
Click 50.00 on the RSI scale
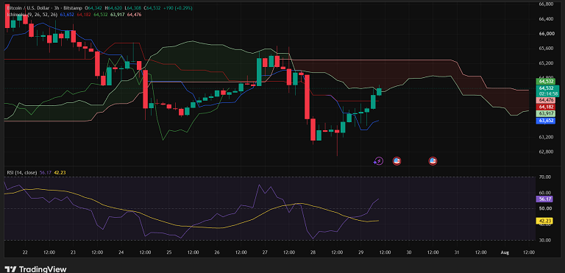tap(546, 208)
